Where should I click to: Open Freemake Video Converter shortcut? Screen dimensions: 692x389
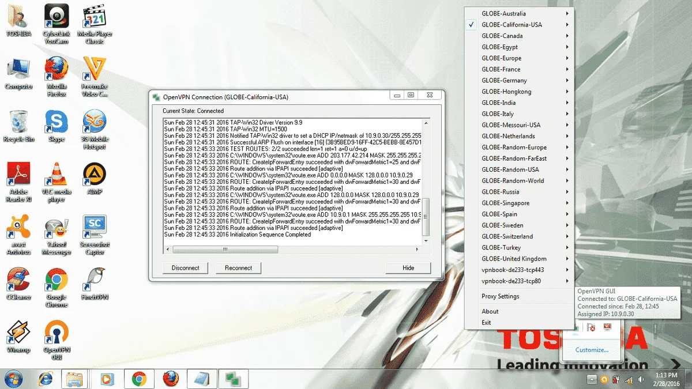pyautogui.click(x=95, y=76)
